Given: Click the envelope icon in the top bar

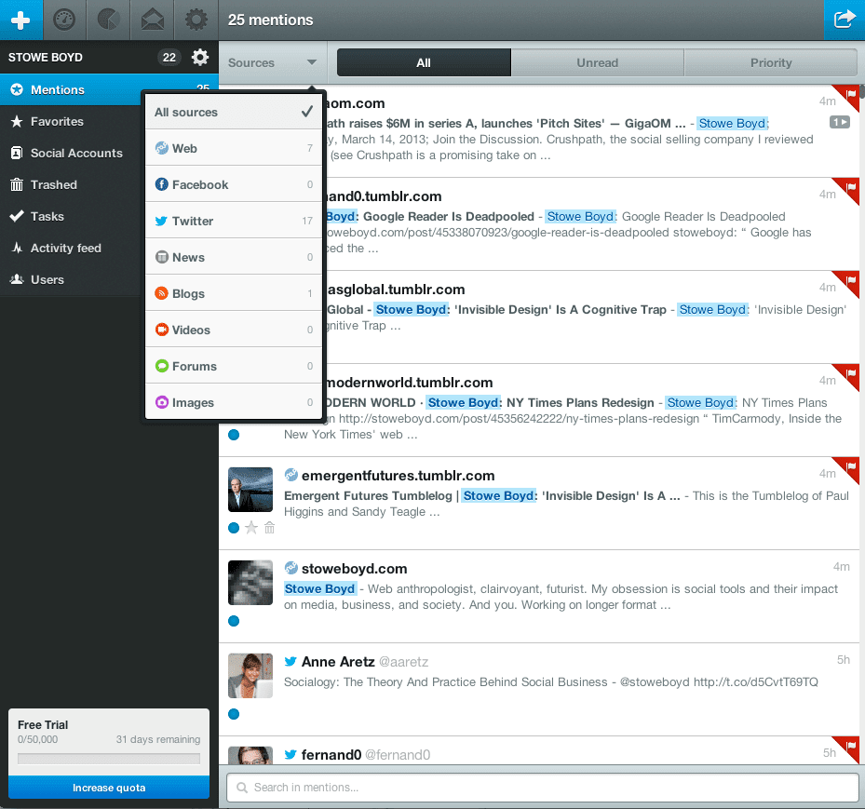Looking at the screenshot, I should coord(153,20).
